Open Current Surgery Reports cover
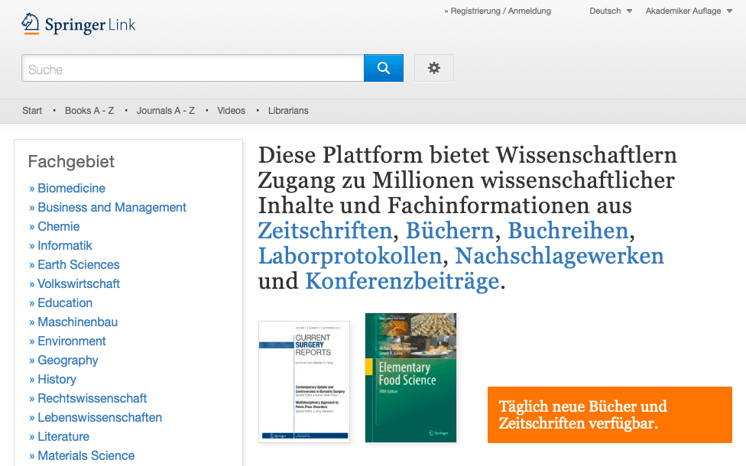This screenshot has width=746, height=466. point(304,382)
